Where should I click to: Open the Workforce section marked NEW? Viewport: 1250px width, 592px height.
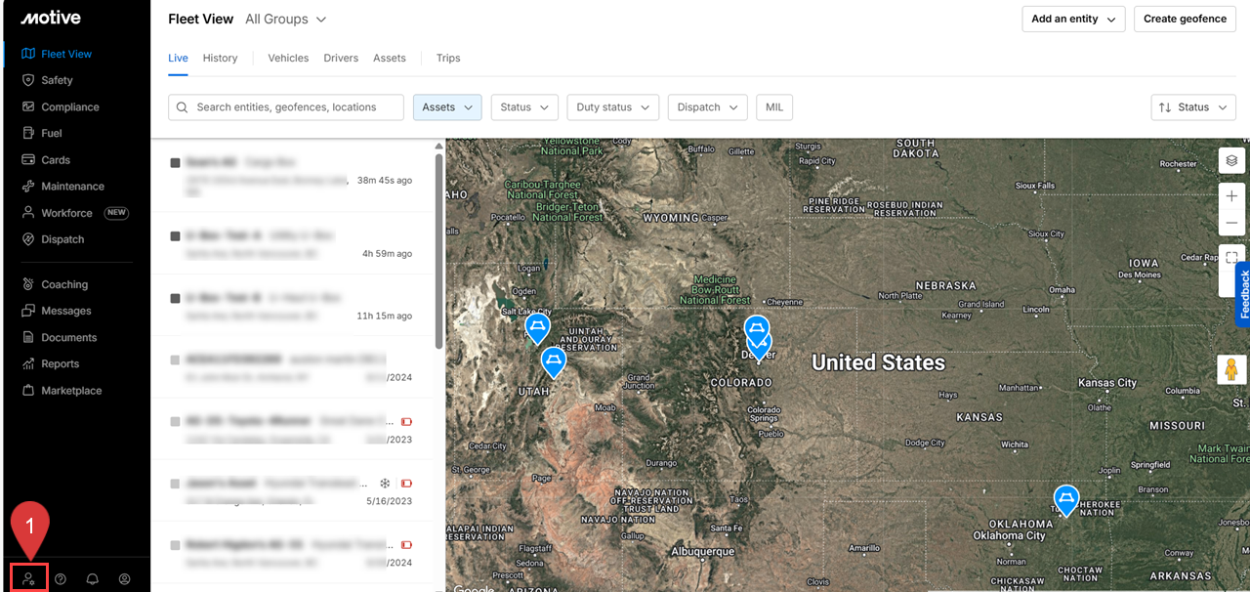[x=74, y=213]
